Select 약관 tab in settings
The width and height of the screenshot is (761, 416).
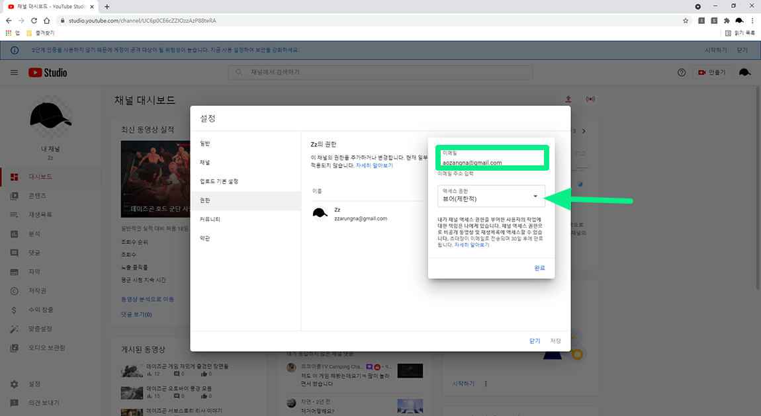[246, 238]
